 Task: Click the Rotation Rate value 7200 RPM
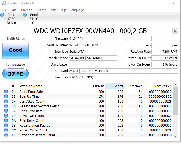pyautogui.click(x=165, y=52)
